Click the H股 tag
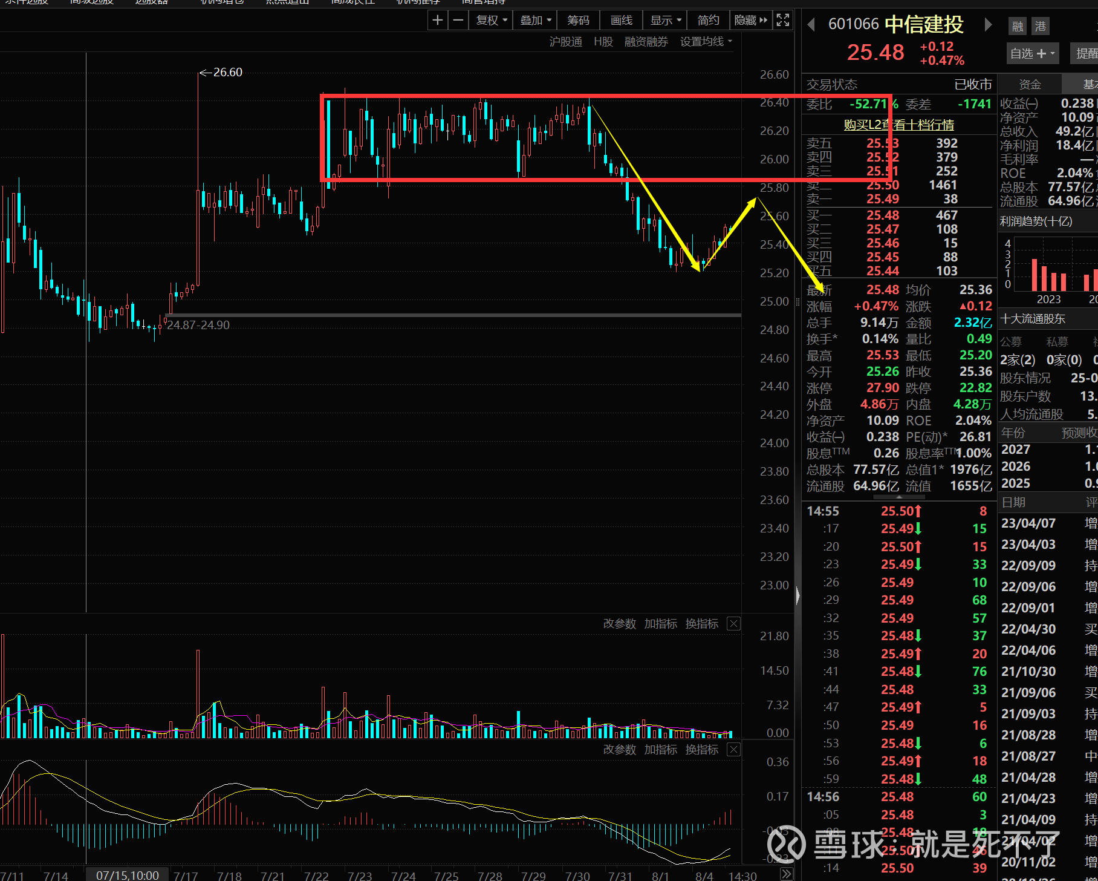Viewport: 1098px width, 881px height. [603, 41]
